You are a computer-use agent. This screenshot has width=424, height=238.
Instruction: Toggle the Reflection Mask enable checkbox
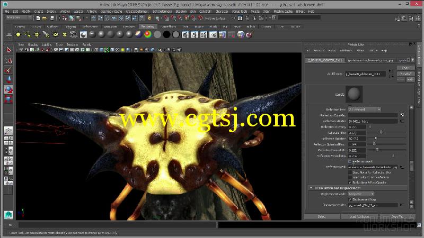point(350,161)
